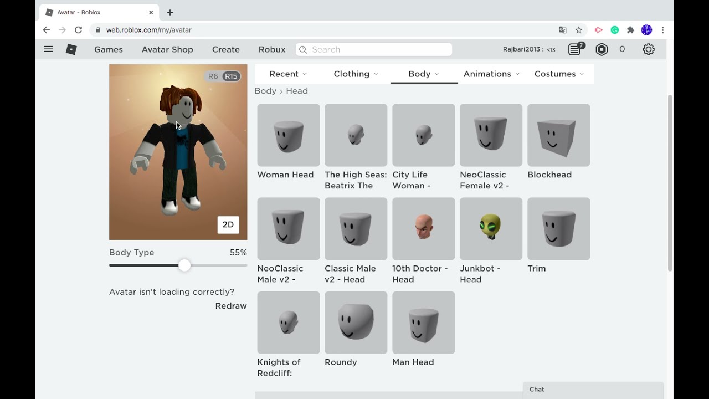This screenshot has height=399, width=709.
Task: Open the Games page
Action: (109, 49)
